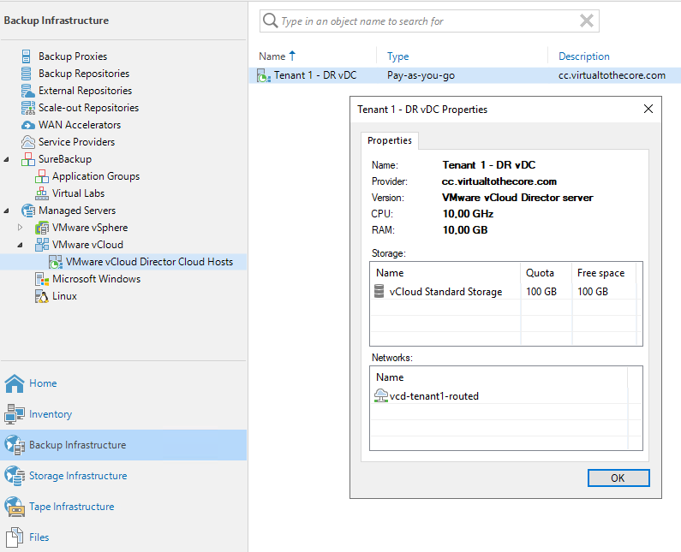Click the vCloud Standard Storage disk icon
Image resolution: width=681 pixels, height=552 pixels.
(379, 291)
